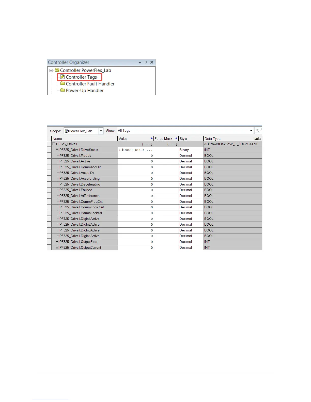Click the Value column header
Image resolution: width=311 pixels, height=402 pixels.
point(136,139)
